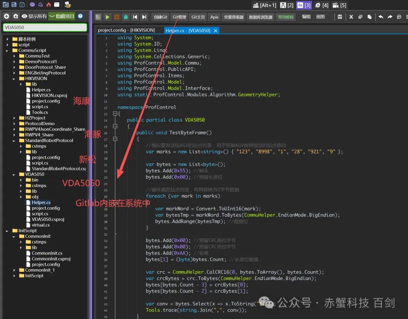Toggle Hide Projects (隐藏项目) button
The width and height of the screenshot is (408, 319).
point(62,16)
